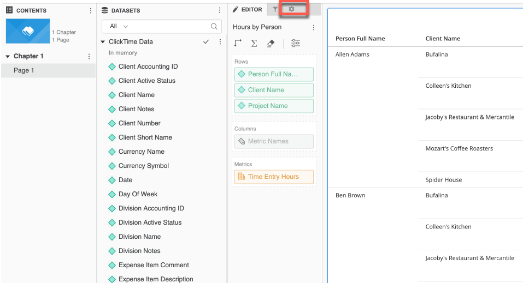Open the Chapter 1 three-dot menu
Screen dimensions: 523x283
[x=89, y=56]
